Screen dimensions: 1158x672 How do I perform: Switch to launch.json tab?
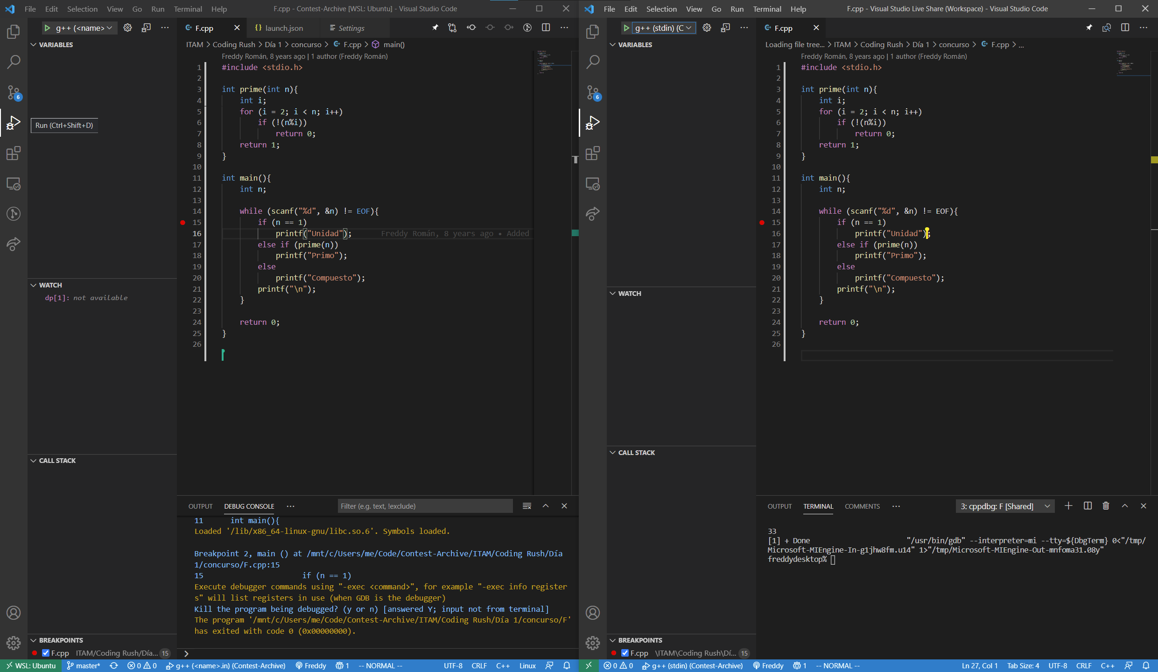point(284,28)
